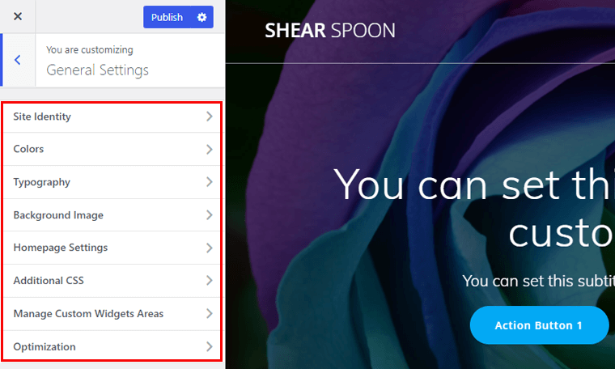Open Homepage Settings panel

[112, 248]
